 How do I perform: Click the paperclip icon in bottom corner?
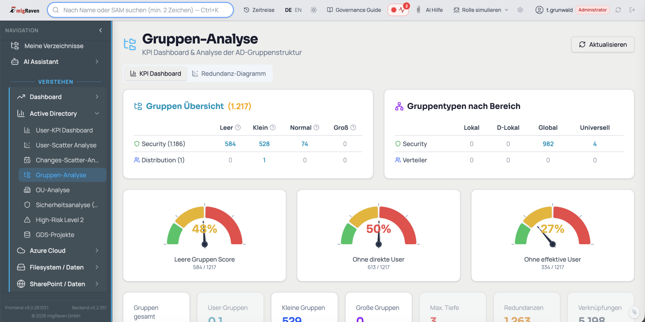tap(634, 312)
